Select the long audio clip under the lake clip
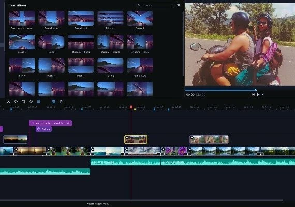This screenshot has height=207, width=295. (x=228, y=162)
